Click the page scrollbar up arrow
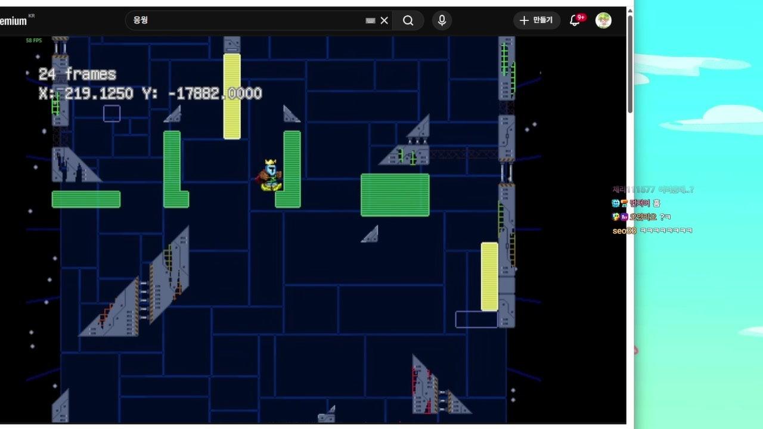763x429 pixels. [x=630, y=11]
